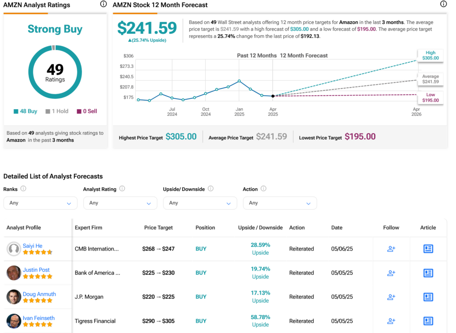Show info tooltip for Upside/Downside filter
This screenshot has width=456, height=333.
click(x=211, y=189)
